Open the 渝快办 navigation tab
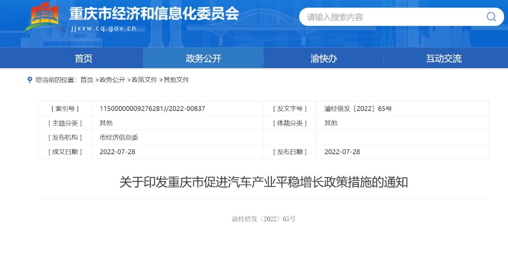 tap(323, 59)
